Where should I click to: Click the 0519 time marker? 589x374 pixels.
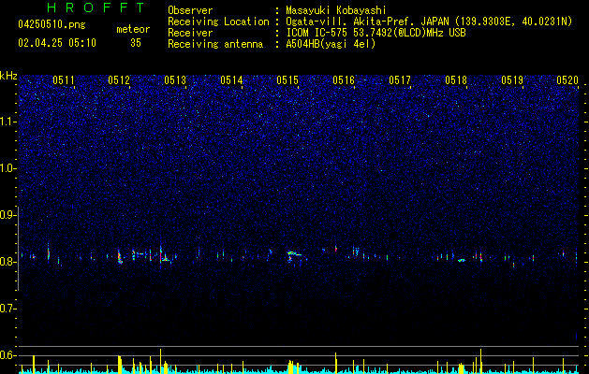pos(512,80)
